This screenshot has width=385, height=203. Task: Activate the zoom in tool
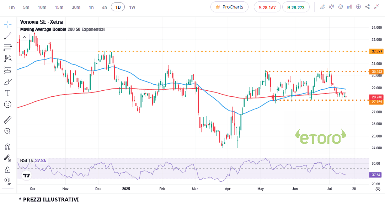point(7,131)
